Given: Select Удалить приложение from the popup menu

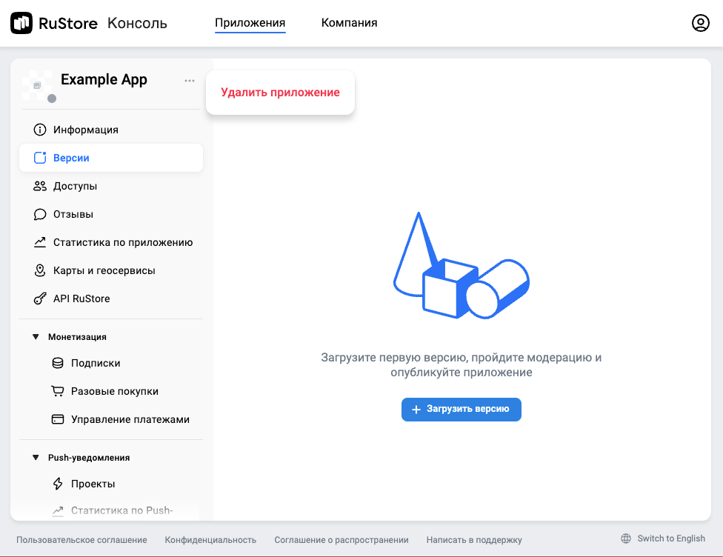Looking at the screenshot, I should pyautogui.click(x=280, y=93).
